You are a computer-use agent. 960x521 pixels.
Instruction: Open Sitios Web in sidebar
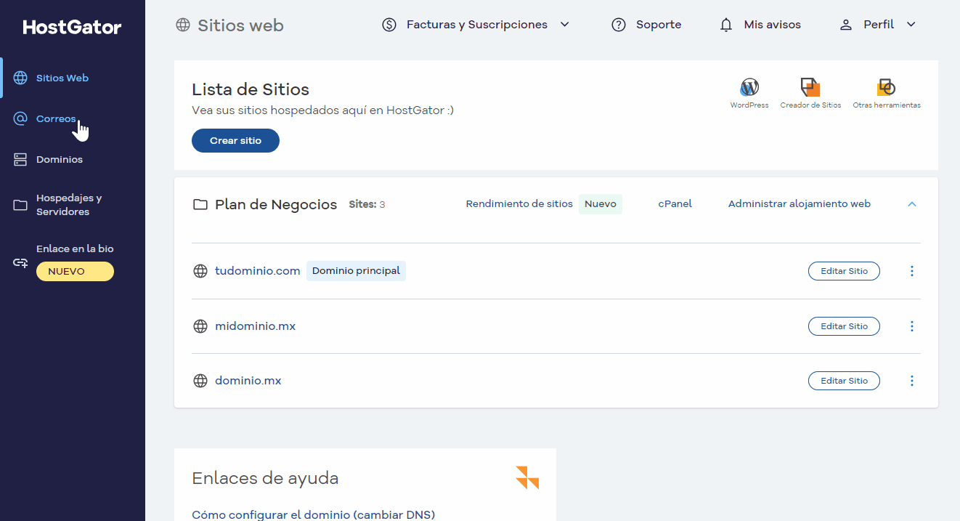[62, 78]
